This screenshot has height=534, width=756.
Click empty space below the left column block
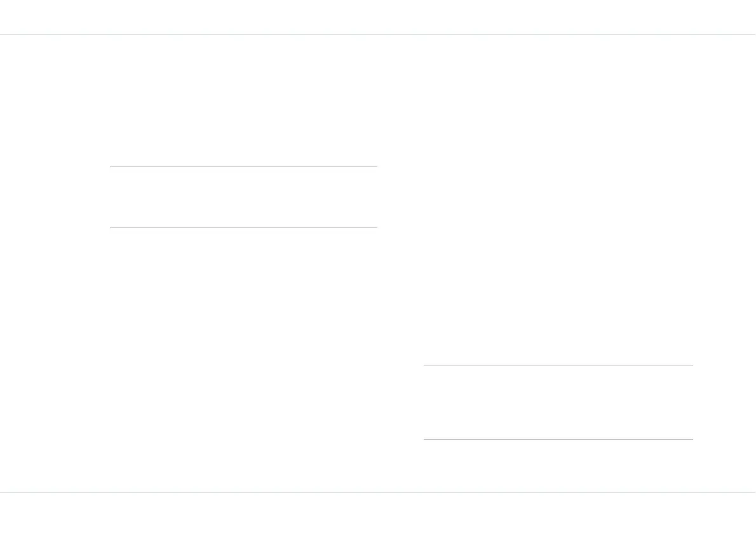click(243, 359)
